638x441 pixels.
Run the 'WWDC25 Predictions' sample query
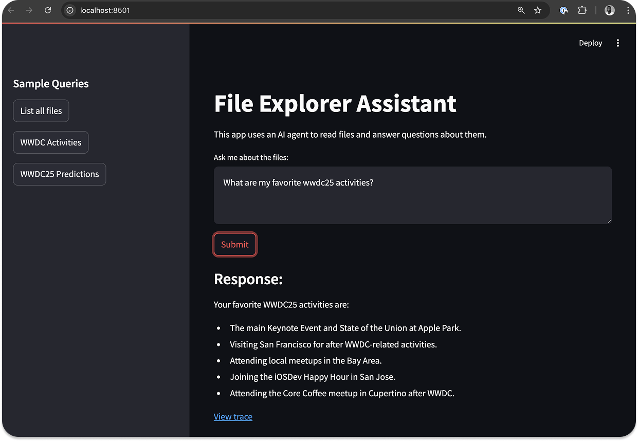60,174
